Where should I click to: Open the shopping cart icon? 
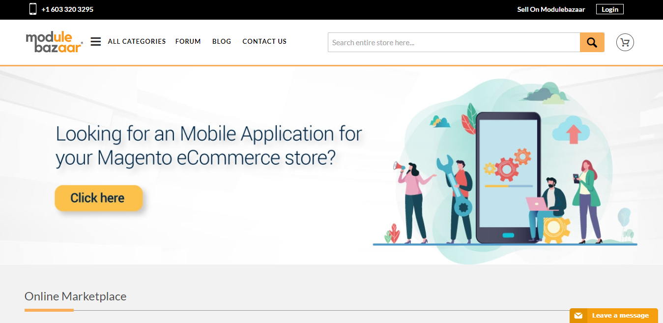point(625,42)
